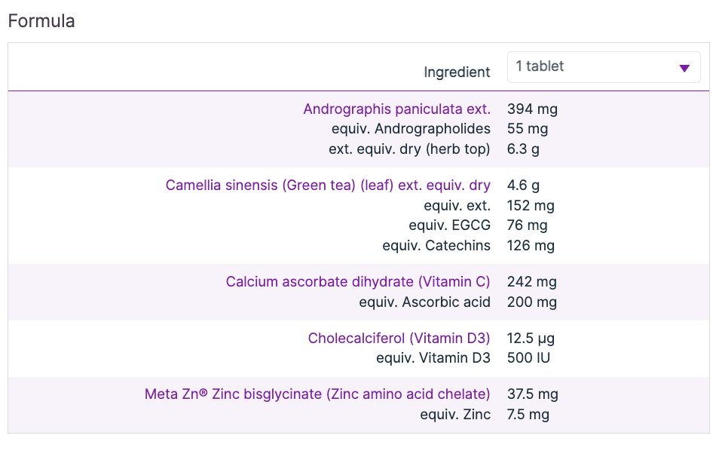Image resolution: width=719 pixels, height=466 pixels.
Task: Click the 37.5 mg zinc bisglycinate amount
Action: pyautogui.click(x=532, y=394)
